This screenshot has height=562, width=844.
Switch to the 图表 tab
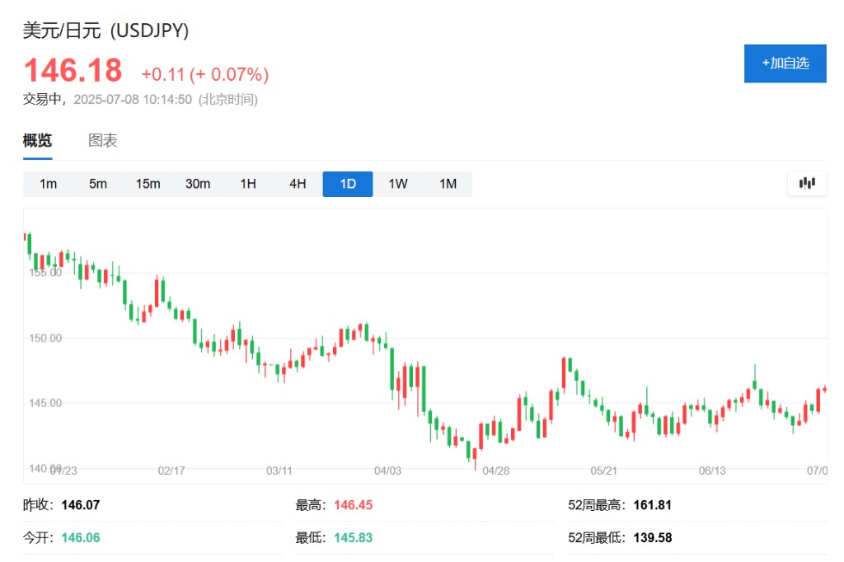(103, 141)
